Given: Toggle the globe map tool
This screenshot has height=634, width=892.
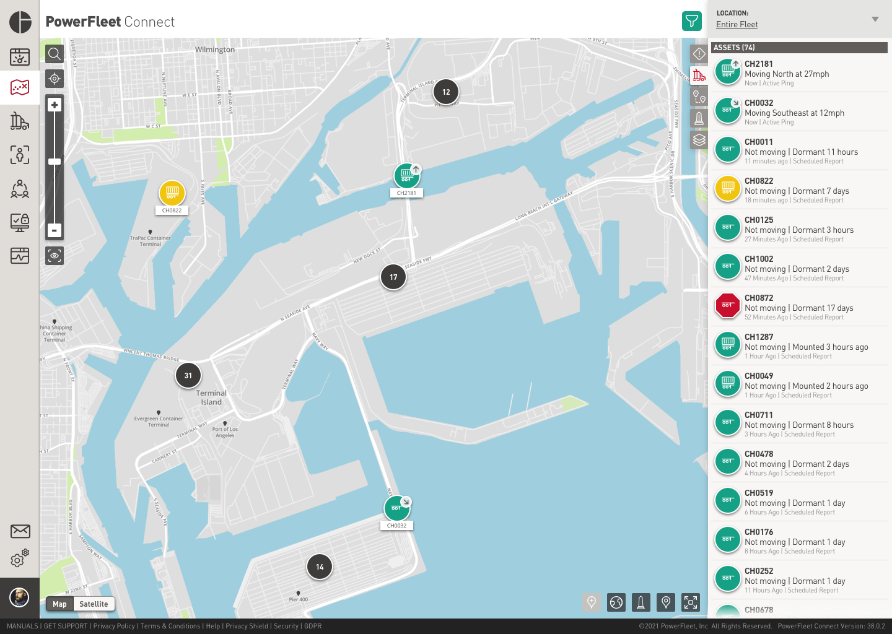Looking at the screenshot, I should pyautogui.click(x=616, y=602).
